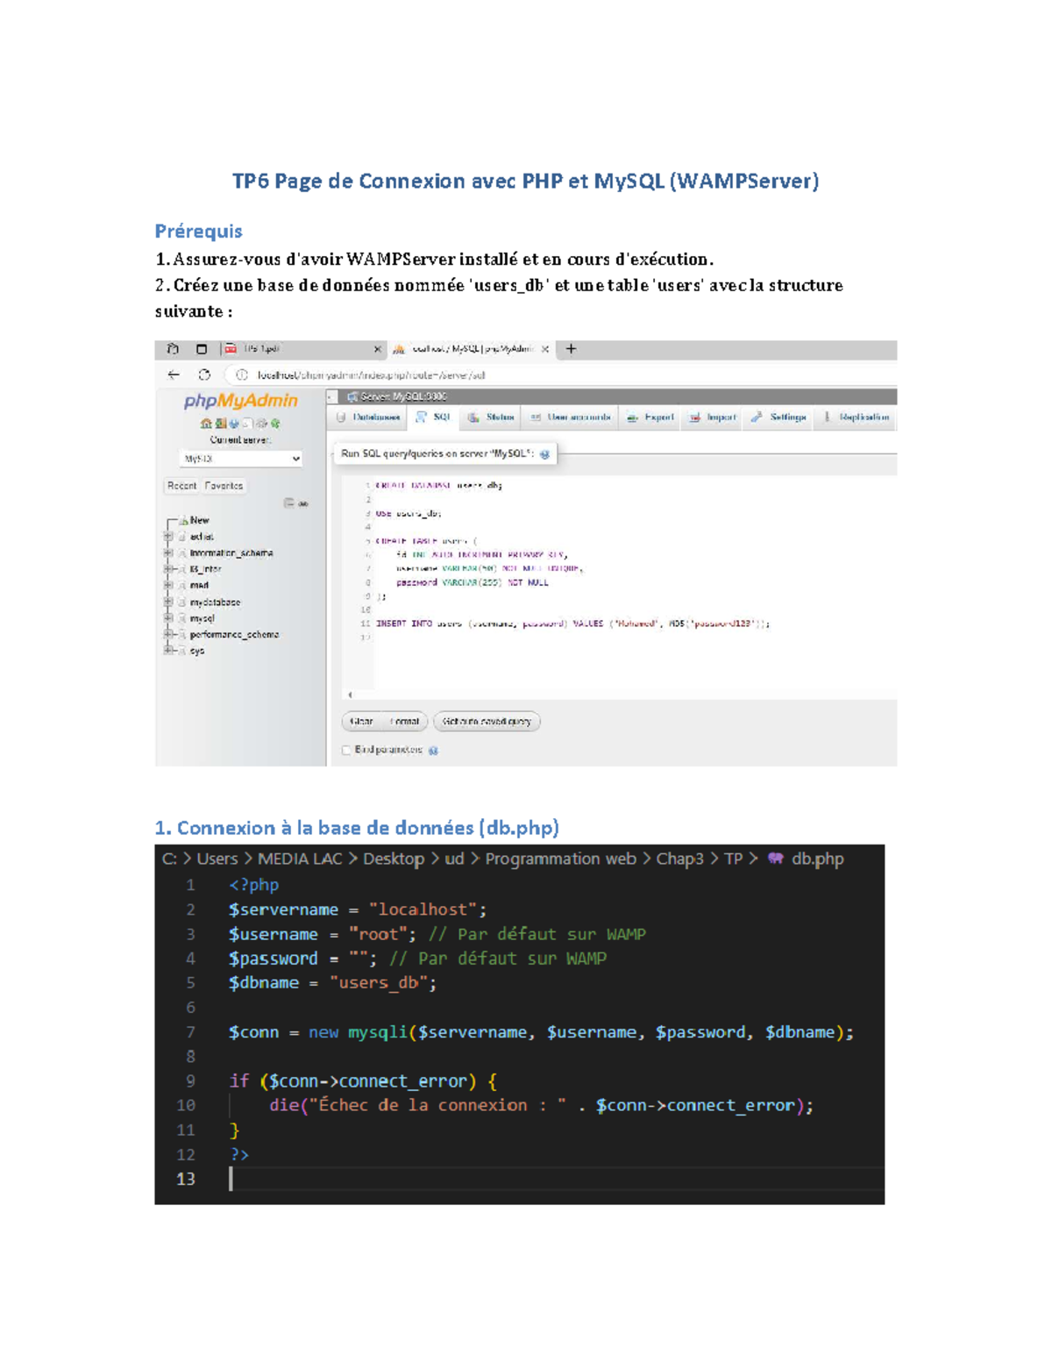
Task: Click the help icon beside 'Run SQL query'
Action: click(x=544, y=454)
